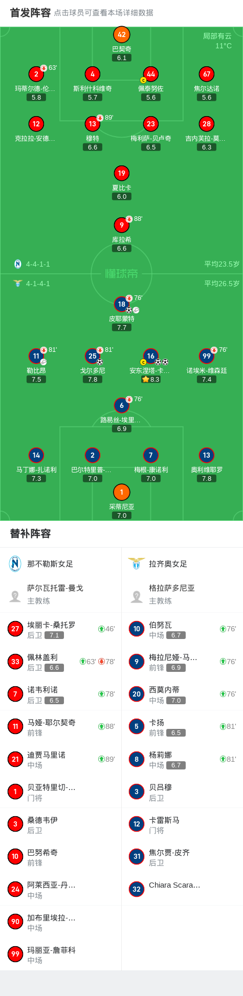Open number 25 戈尔多尼 player icon
The height and width of the screenshot is (996, 243).
(93, 356)
